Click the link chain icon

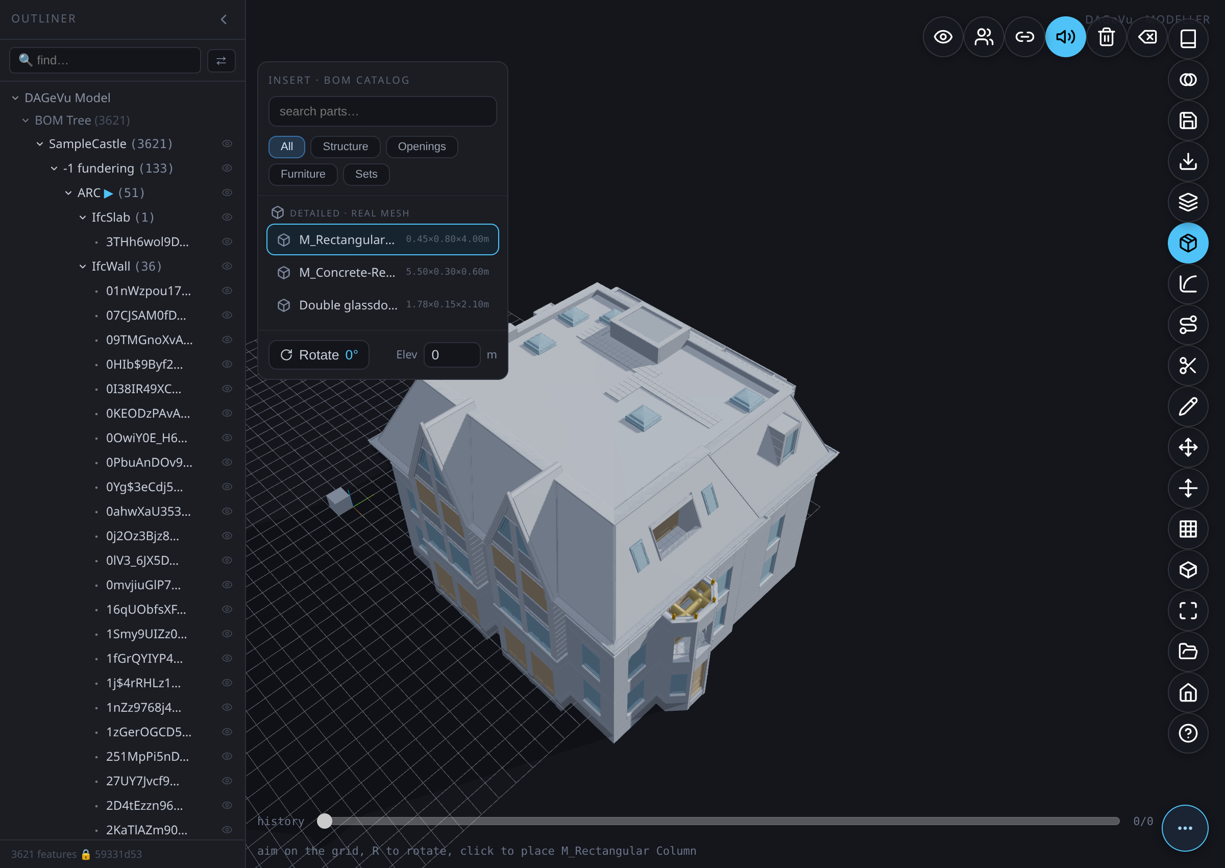pos(1025,37)
